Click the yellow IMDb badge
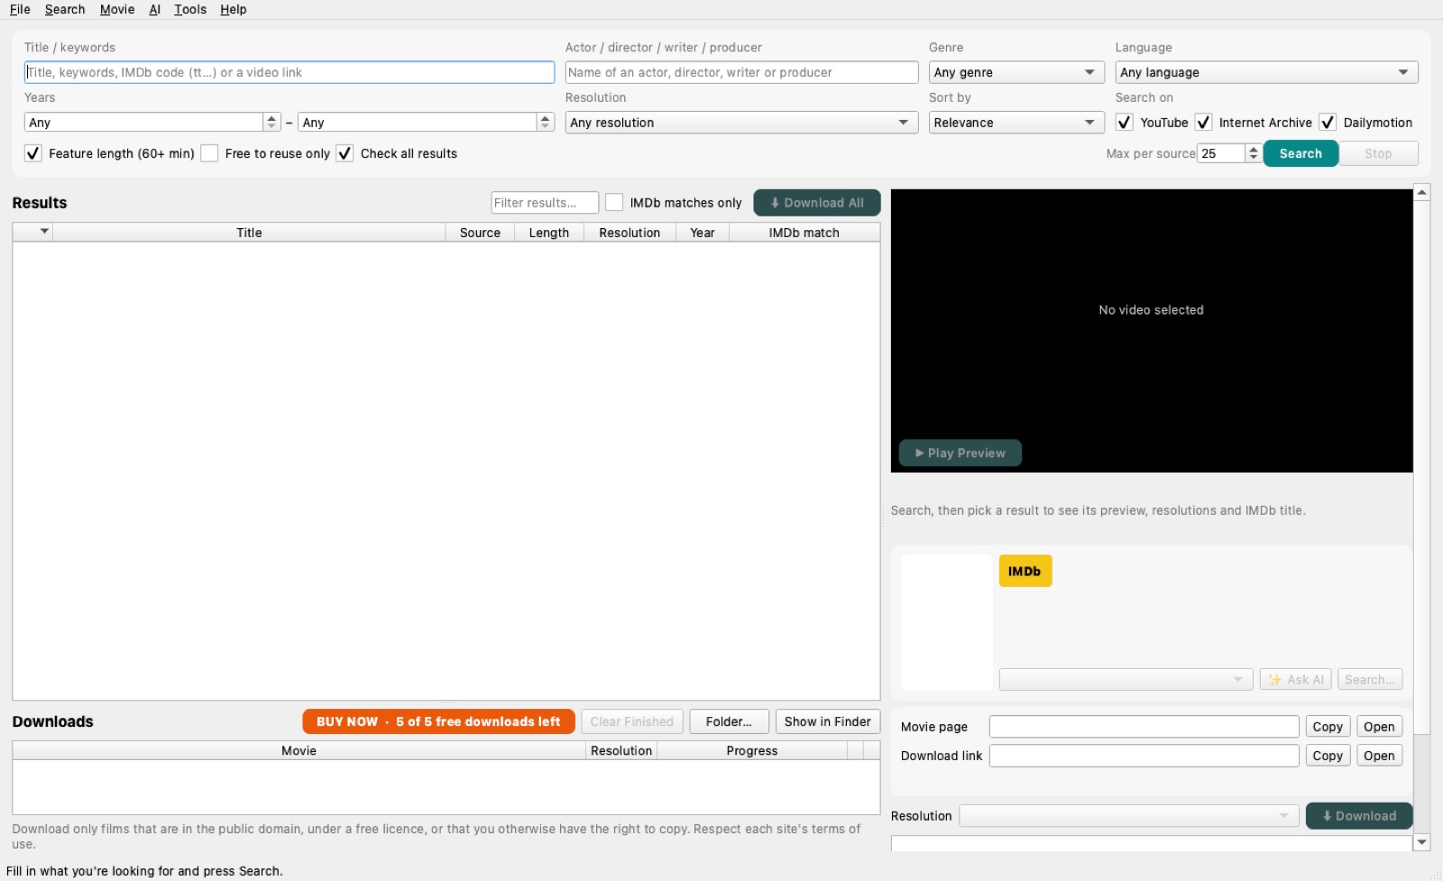1443x881 pixels. [1025, 571]
